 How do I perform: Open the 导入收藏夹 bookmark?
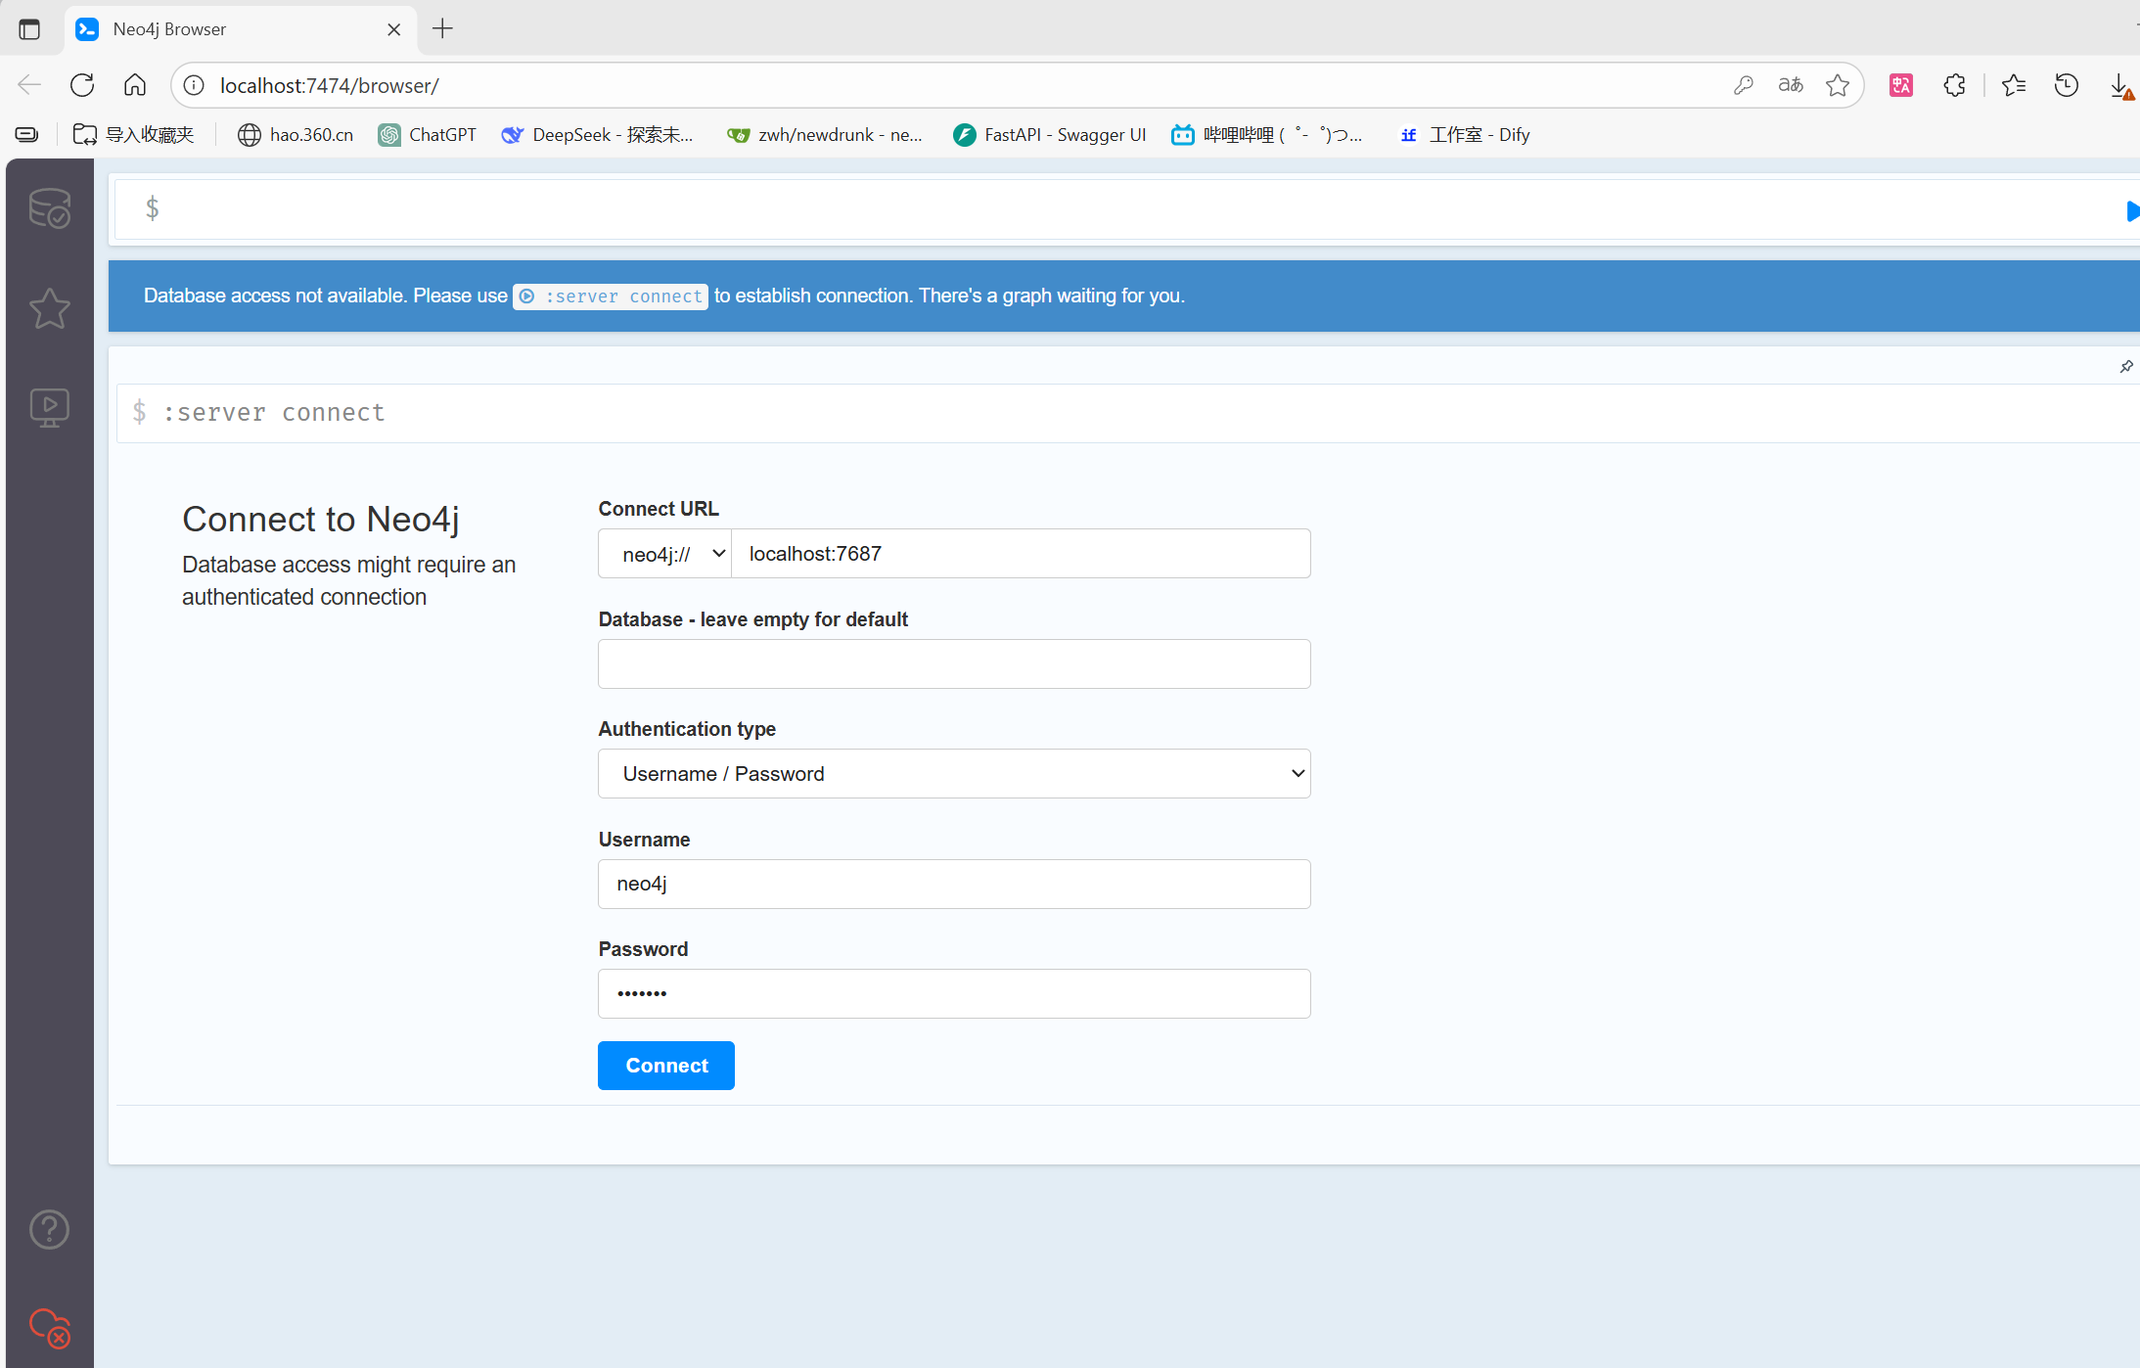(x=134, y=135)
